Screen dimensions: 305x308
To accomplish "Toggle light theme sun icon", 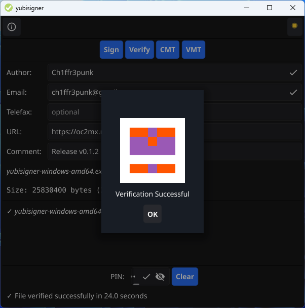I will pyautogui.click(x=294, y=26).
